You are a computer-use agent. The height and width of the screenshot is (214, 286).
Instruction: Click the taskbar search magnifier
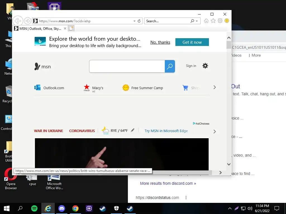click(20, 208)
